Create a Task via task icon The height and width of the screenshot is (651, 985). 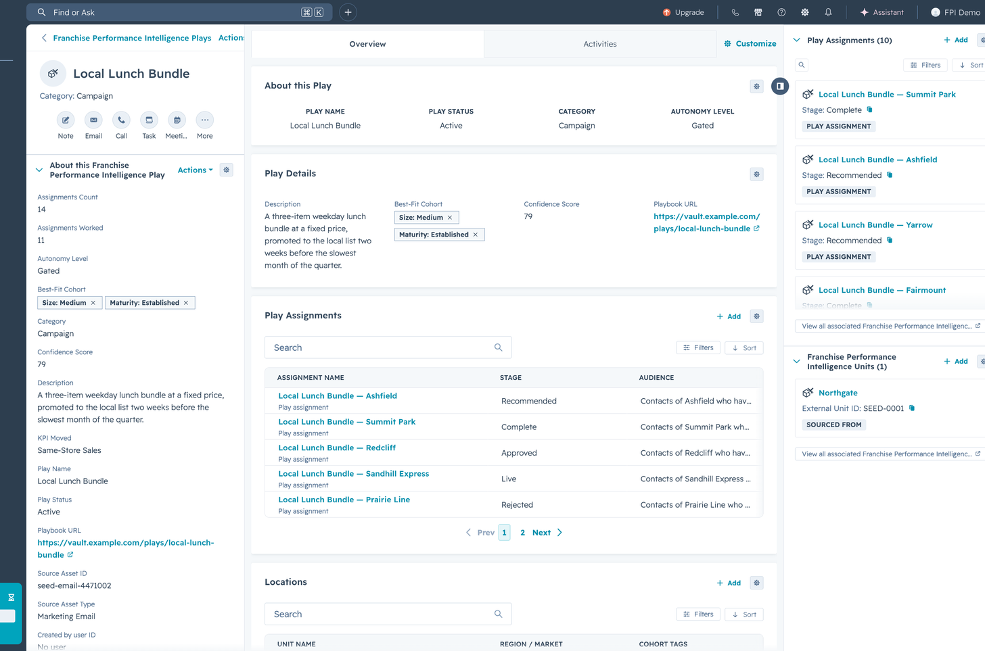pyautogui.click(x=149, y=120)
